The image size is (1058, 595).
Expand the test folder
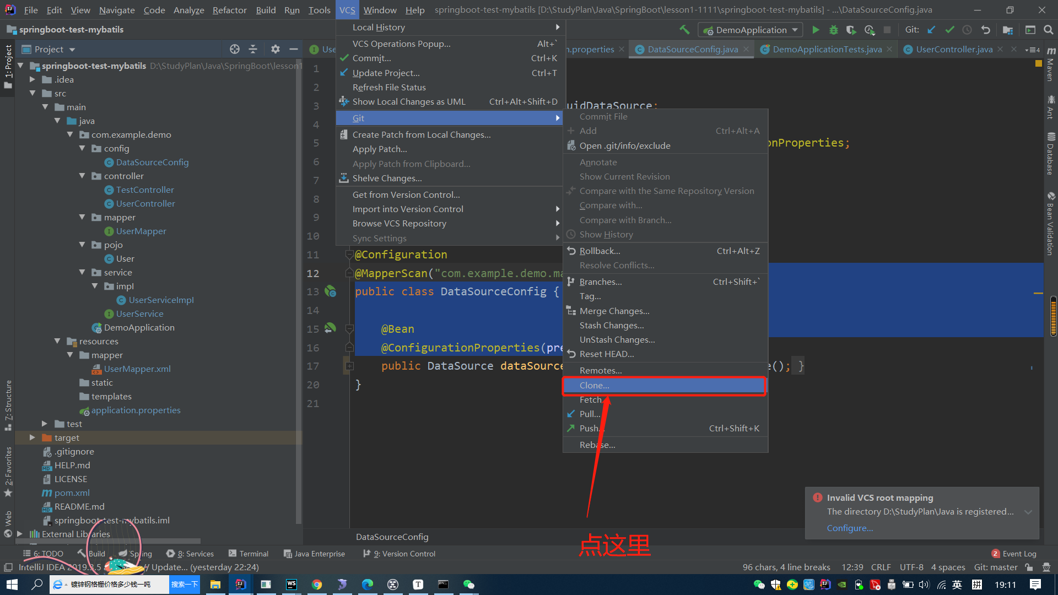click(x=45, y=424)
